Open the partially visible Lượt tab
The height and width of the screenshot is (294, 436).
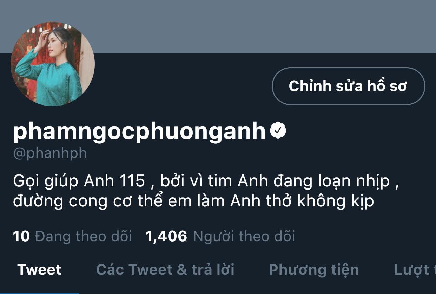click(x=415, y=270)
